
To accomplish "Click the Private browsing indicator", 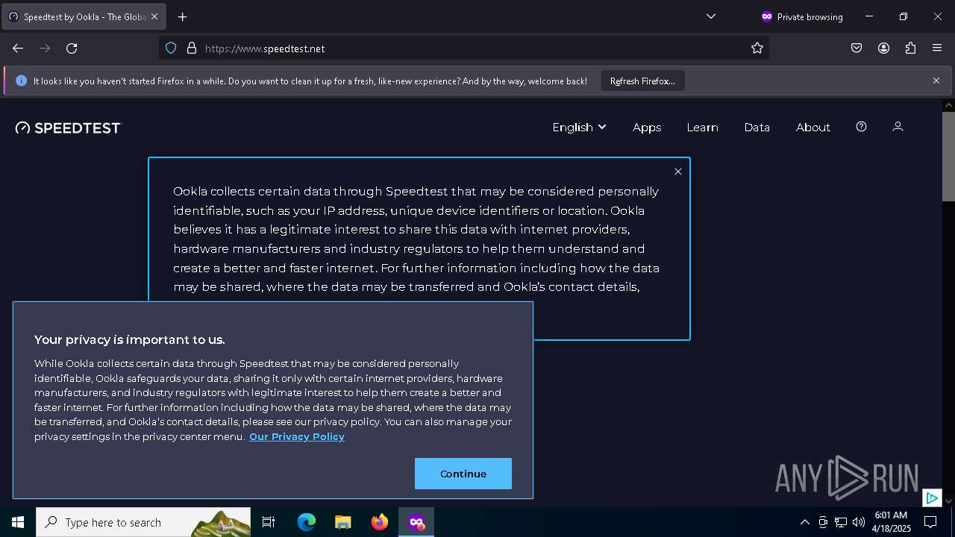I will tap(802, 16).
